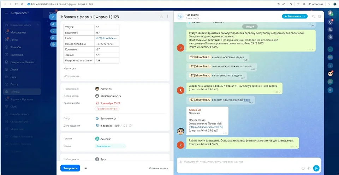
Task: Expand the Видеозвонок dropdown arrow
Action: [x=304, y=16]
